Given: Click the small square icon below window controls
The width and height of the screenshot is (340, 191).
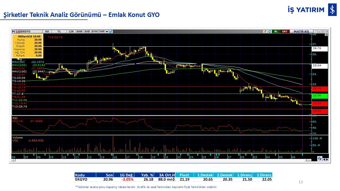Looking at the screenshot, I should tap(326, 34).
